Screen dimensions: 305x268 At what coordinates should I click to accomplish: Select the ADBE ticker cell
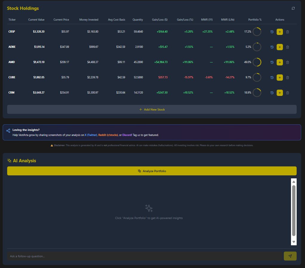point(12,47)
